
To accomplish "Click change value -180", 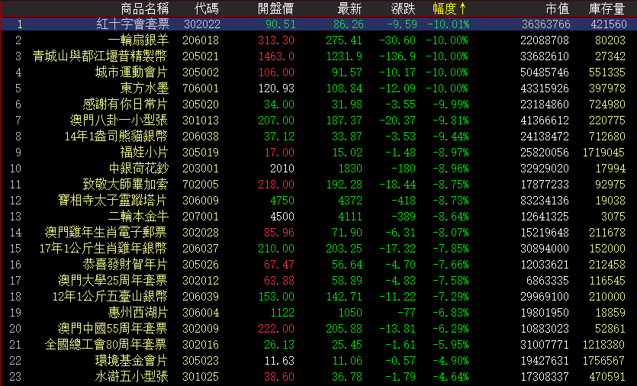I will click(x=404, y=169).
